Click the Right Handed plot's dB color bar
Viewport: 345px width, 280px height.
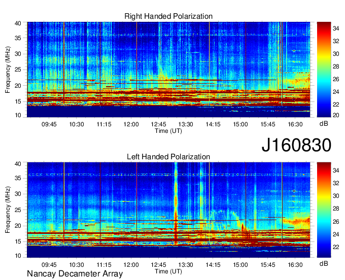click(x=324, y=69)
